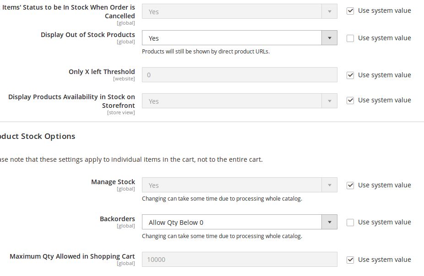Click the Display Out of Stock Products label
This screenshot has height=276, width=424.
click(x=88, y=35)
